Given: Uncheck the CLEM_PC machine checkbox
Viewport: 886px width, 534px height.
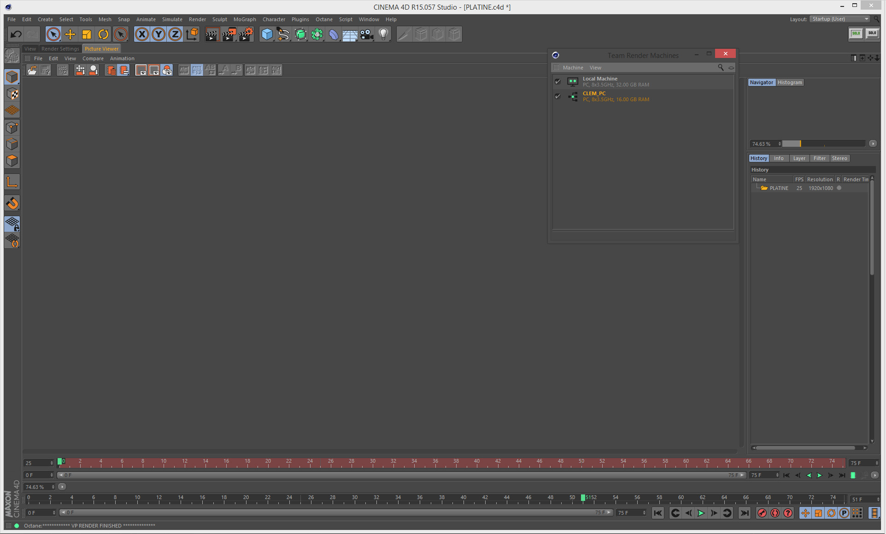Looking at the screenshot, I should coord(557,96).
